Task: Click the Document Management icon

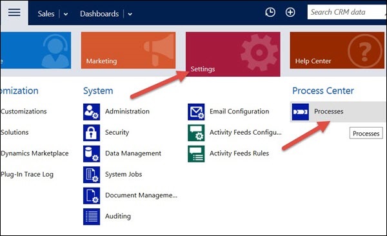Action: tap(92, 196)
